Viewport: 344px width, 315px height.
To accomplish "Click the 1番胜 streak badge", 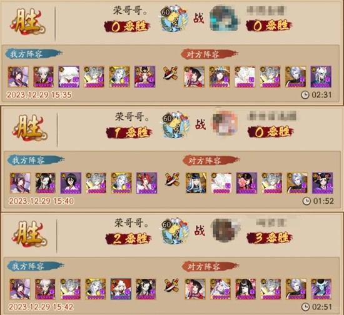I will (x=129, y=132).
